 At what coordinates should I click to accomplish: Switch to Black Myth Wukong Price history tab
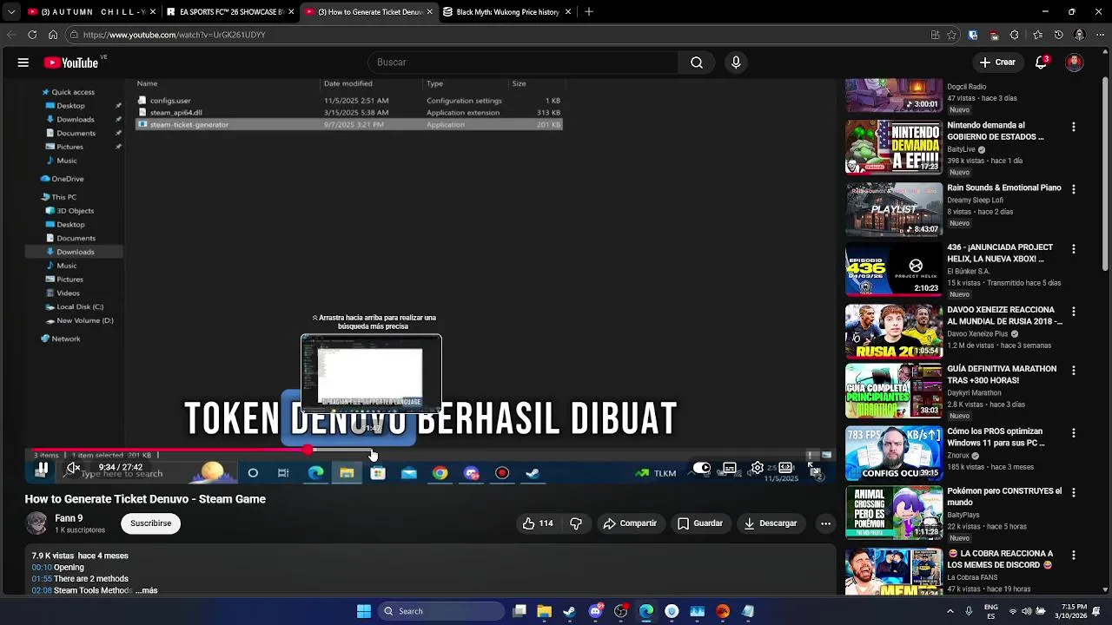click(x=507, y=12)
